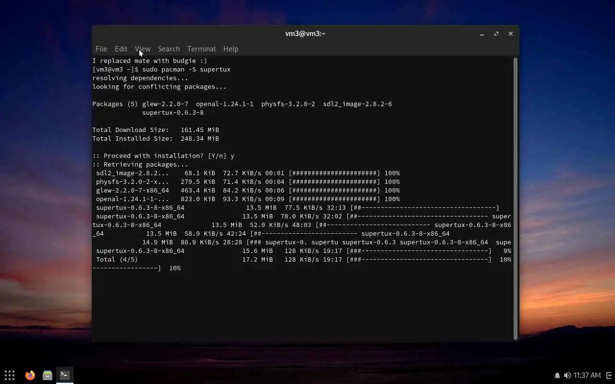
Task: Open the File menu
Action: coord(101,49)
